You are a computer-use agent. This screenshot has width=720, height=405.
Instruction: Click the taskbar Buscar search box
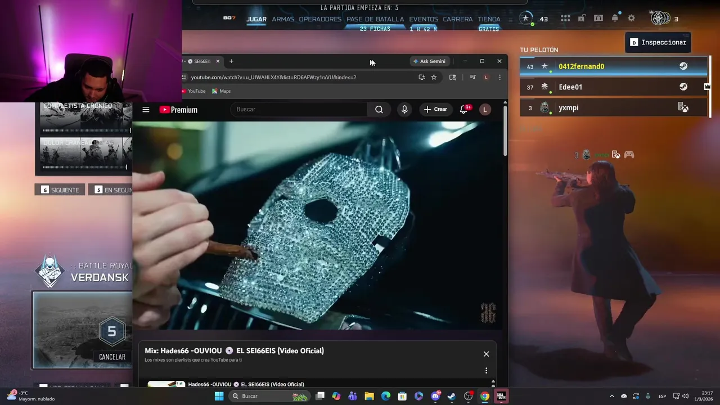tap(269, 396)
